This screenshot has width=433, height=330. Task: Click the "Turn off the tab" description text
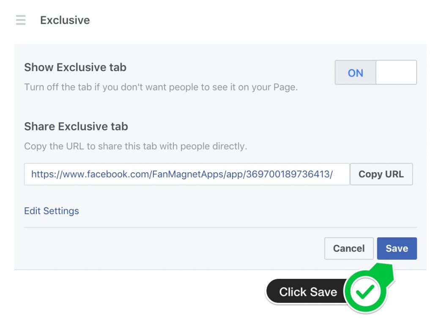click(161, 87)
